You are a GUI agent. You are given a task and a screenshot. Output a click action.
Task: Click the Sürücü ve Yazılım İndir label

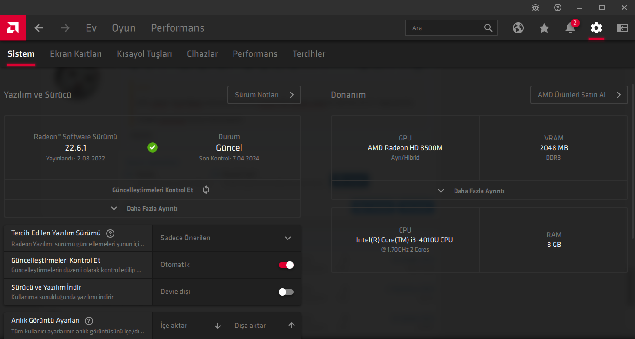pyautogui.click(x=46, y=287)
